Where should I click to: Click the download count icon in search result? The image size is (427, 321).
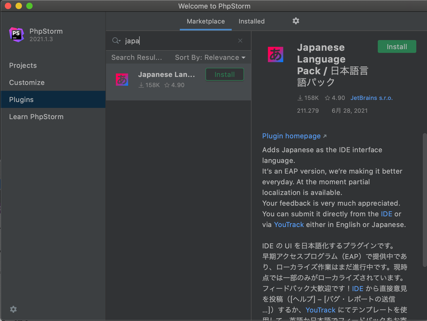141,85
